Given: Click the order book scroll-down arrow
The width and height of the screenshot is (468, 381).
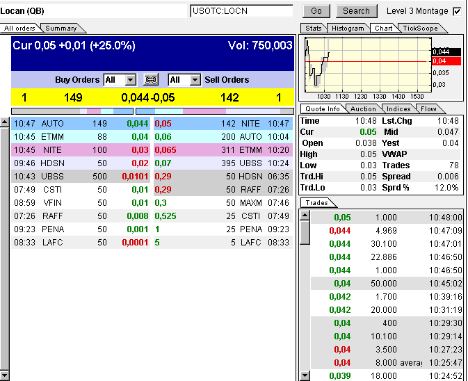Looking at the screenshot, I should click(x=5, y=375).
